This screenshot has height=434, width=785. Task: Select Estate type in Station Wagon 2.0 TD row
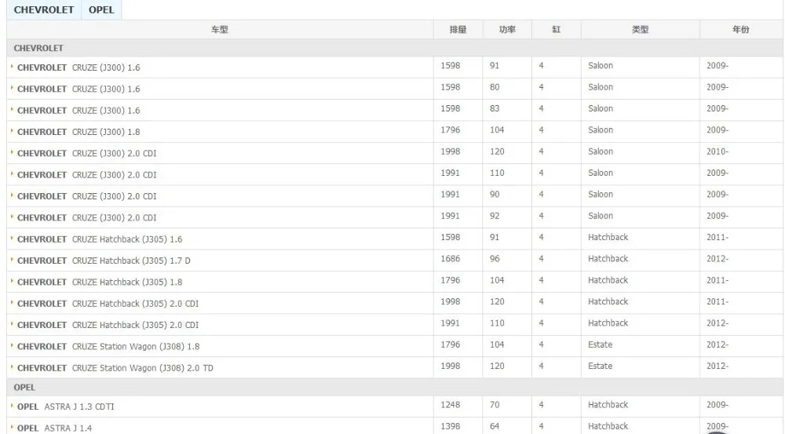click(601, 366)
